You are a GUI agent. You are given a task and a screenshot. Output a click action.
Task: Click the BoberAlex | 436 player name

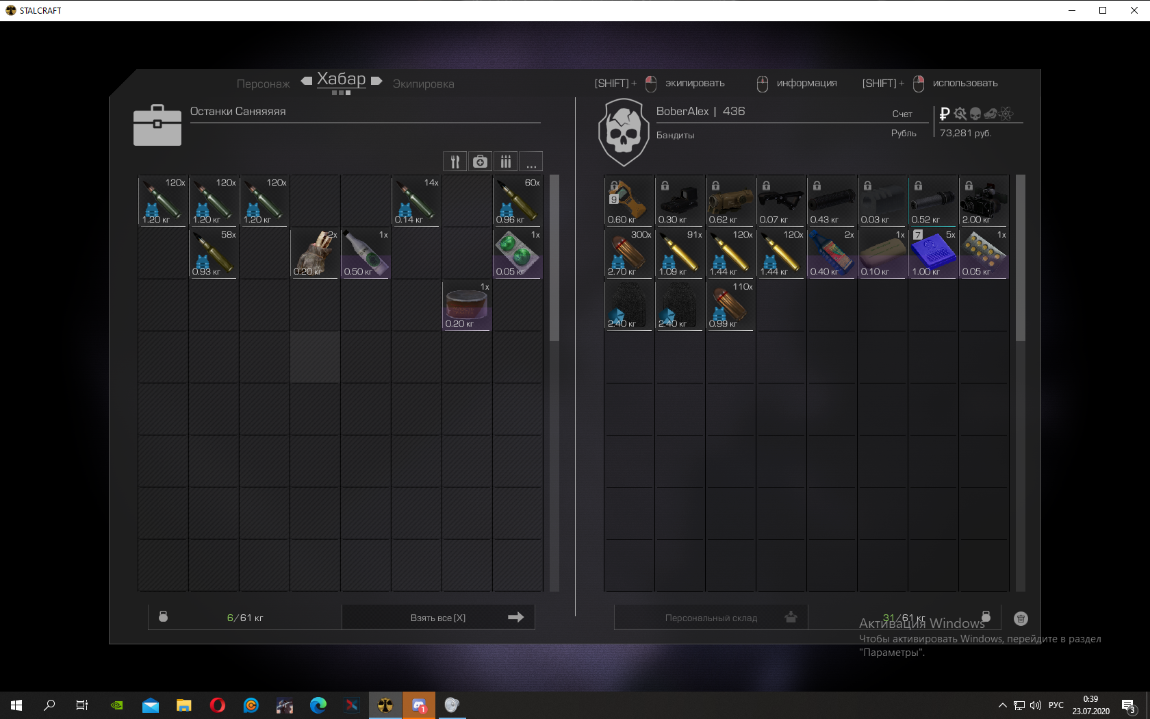tap(700, 111)
